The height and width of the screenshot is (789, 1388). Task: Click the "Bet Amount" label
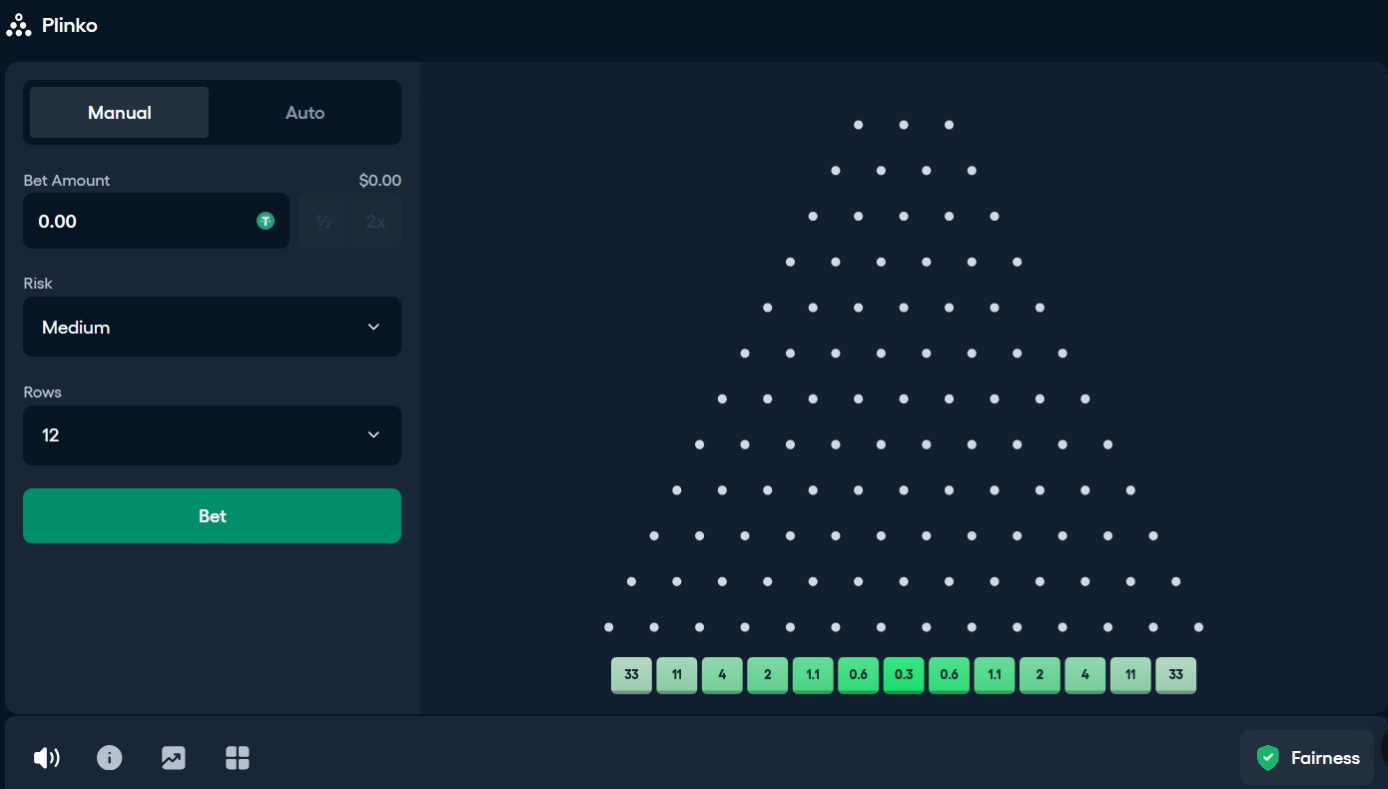coord(67,181)
